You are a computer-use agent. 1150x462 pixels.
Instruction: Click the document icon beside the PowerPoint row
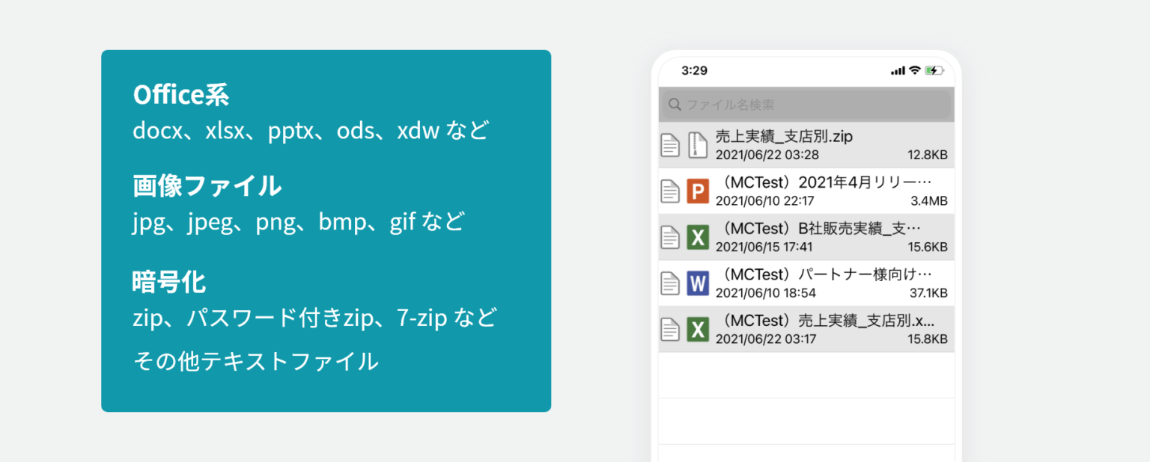coord(670,191)
